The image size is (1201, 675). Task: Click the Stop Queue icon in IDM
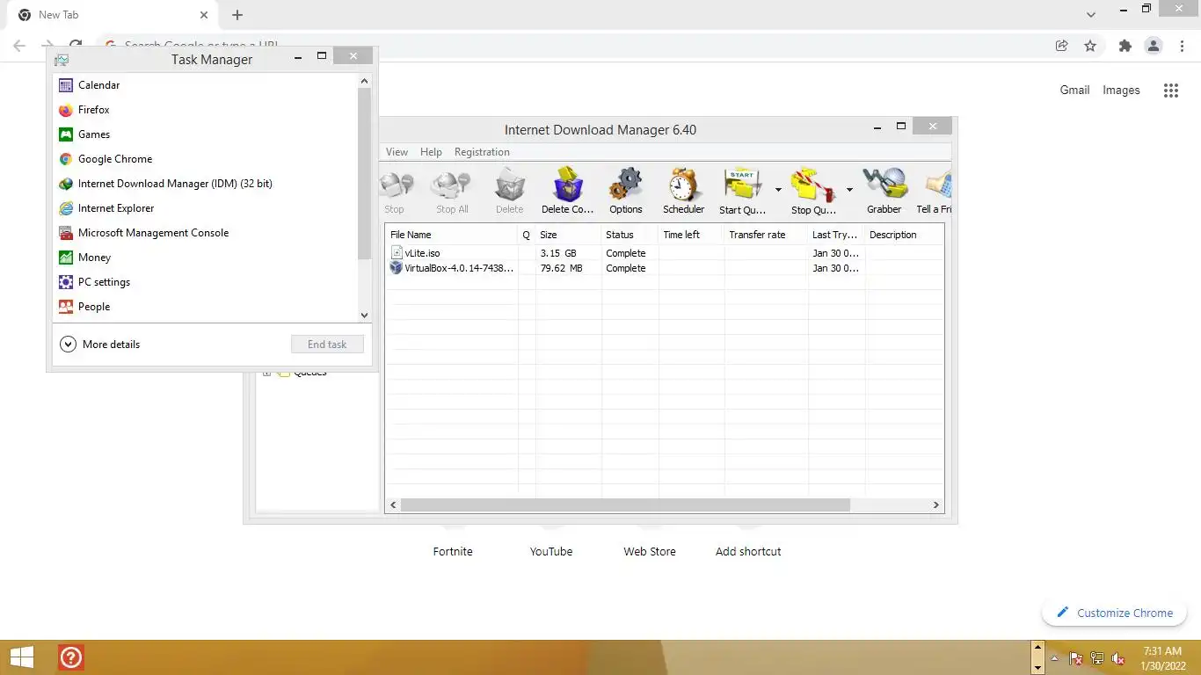(813, 192)
